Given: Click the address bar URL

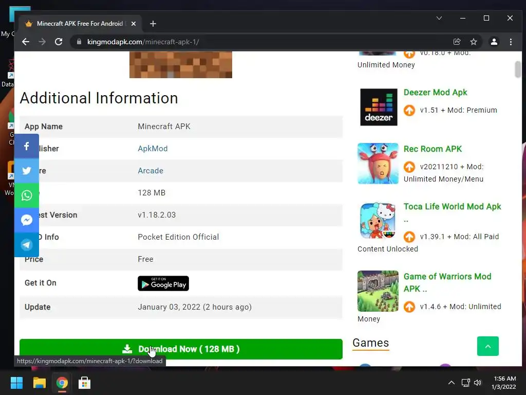Looking at the screenshot, I should tap(143, 42).
